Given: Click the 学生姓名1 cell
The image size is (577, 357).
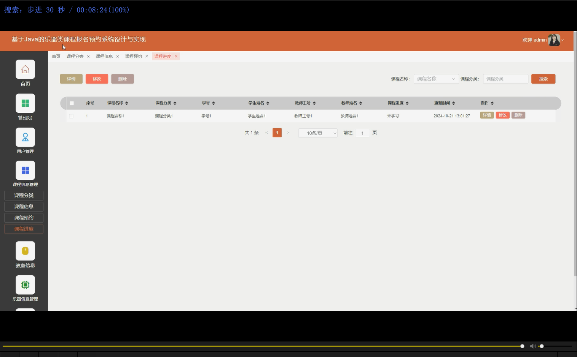Looking at the screenshot, I should [x=257, y=116].
